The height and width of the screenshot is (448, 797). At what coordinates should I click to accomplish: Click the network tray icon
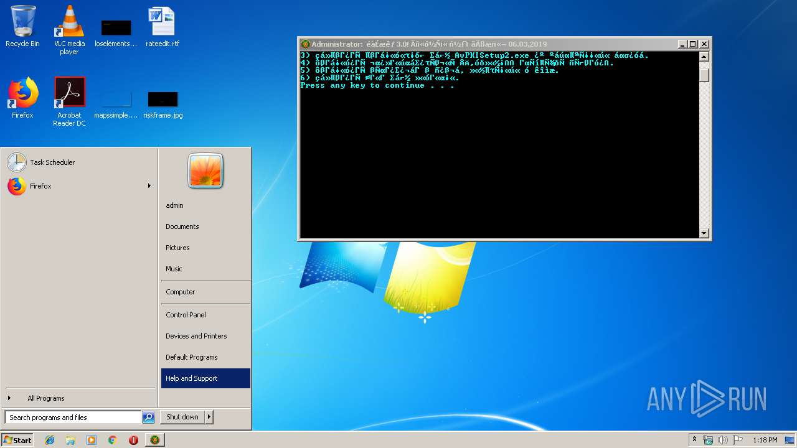point(708,440)
